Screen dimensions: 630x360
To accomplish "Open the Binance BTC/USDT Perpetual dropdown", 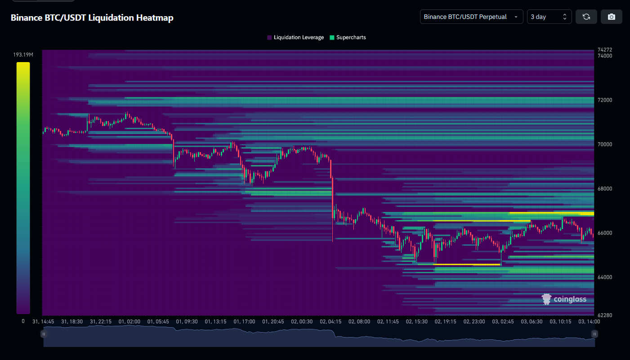I will tap(472, 17).
